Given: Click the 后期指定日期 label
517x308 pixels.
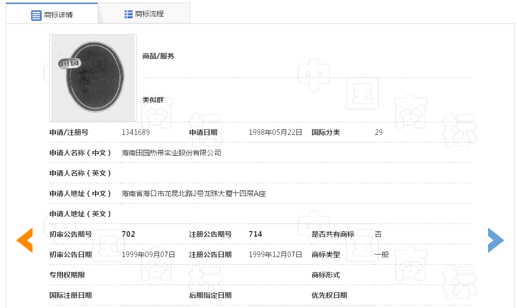Looking at the screenshot, I should coord(210,295).
